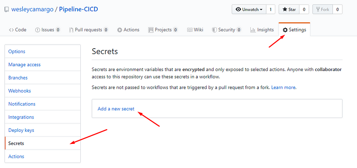Open Notifications settings in sidebar
The width and height of the screenshot is (357, 168).
[x=42, y=104]
